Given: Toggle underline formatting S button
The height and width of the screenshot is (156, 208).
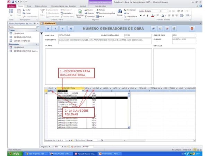Looking at the screenshot, I should tap(148, 16).
